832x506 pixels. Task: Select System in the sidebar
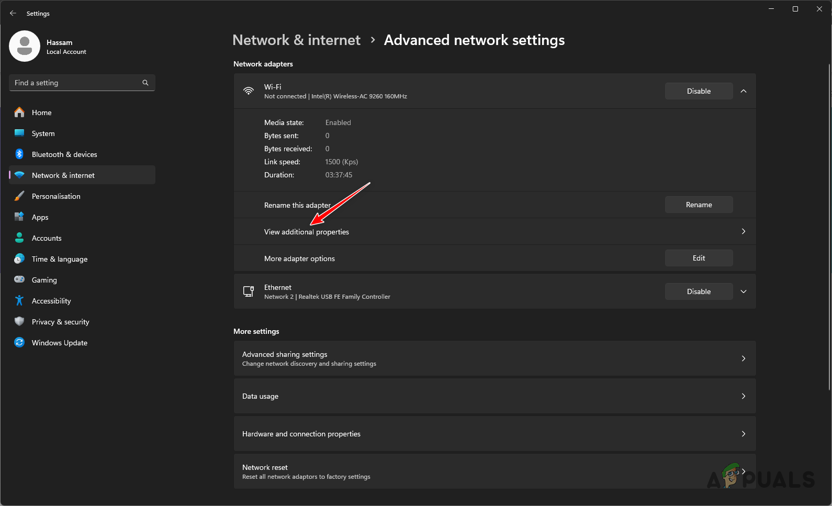click(82, 133)
